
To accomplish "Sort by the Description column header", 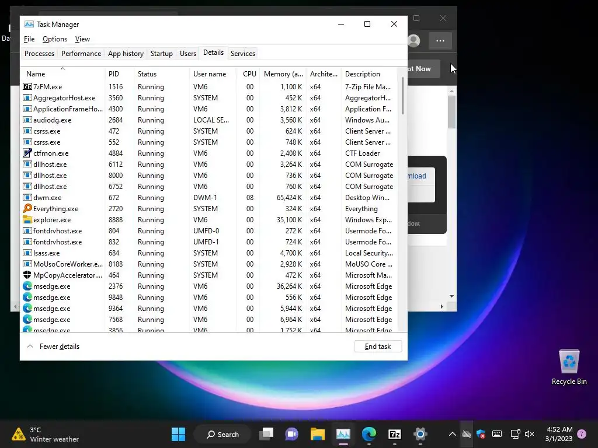I will point(369,73).
